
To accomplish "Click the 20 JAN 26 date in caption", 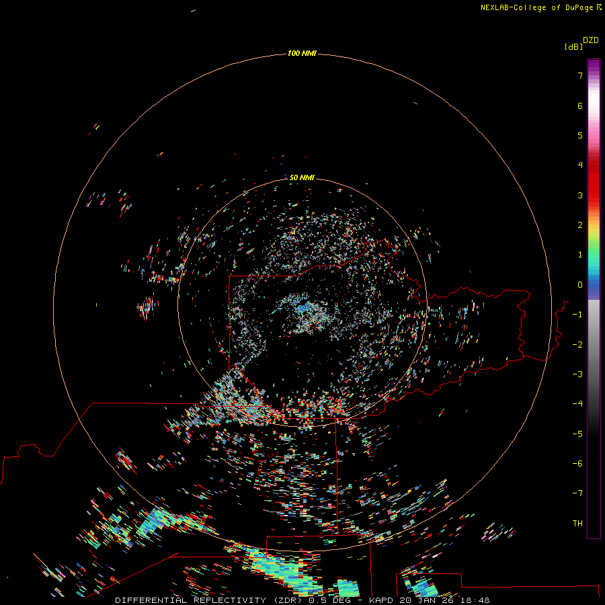I will [x=426, y=600].
